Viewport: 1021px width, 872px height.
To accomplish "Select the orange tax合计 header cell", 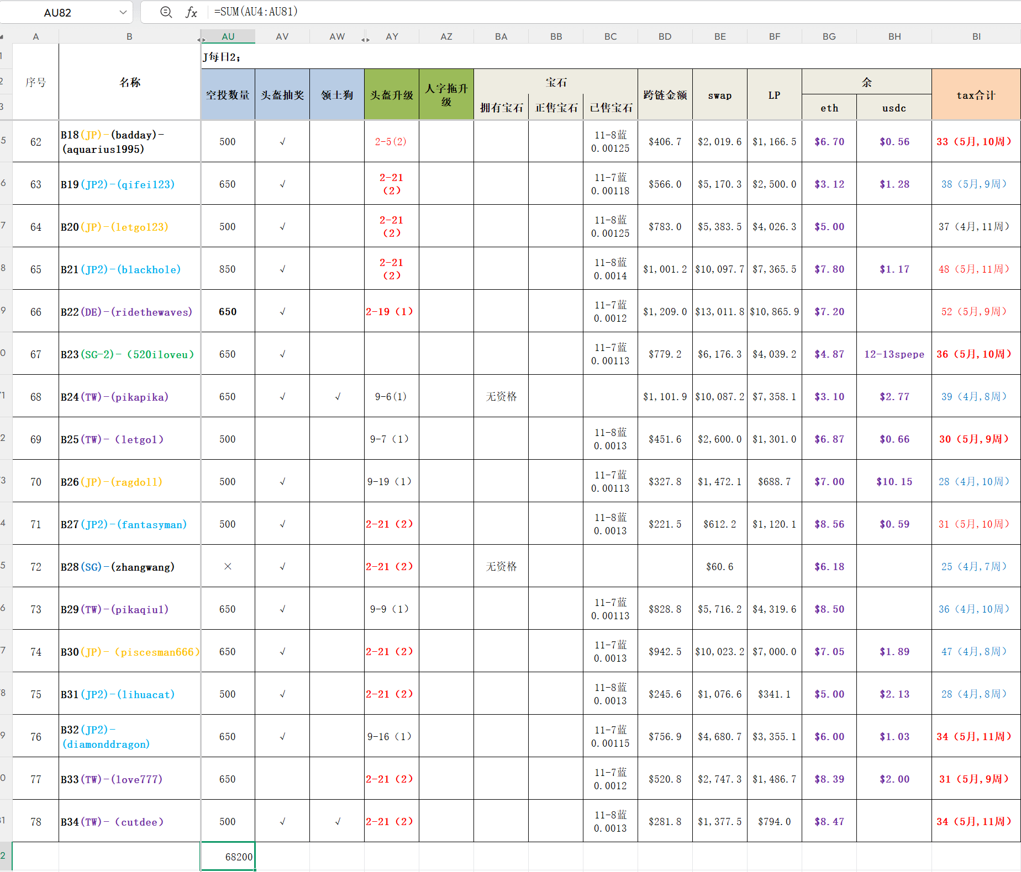I will 976,94.
